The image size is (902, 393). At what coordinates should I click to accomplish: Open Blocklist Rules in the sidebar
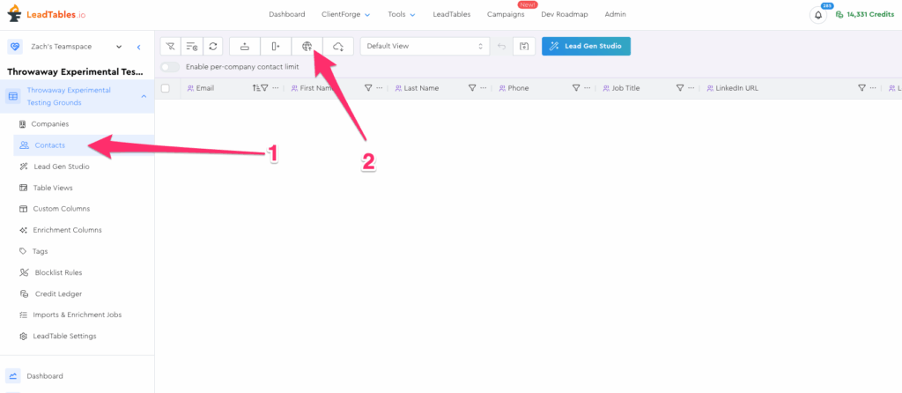click(57, 272)
